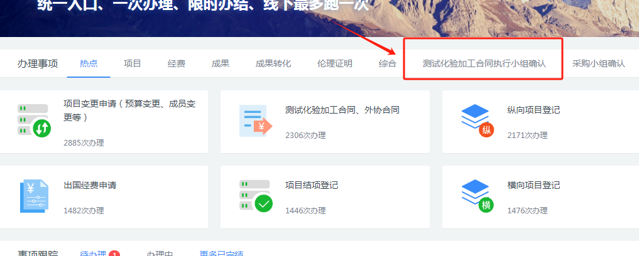This screenshot has height=256, width=639.
Task: Go to the 成果 tab
Action: [221, 63]
